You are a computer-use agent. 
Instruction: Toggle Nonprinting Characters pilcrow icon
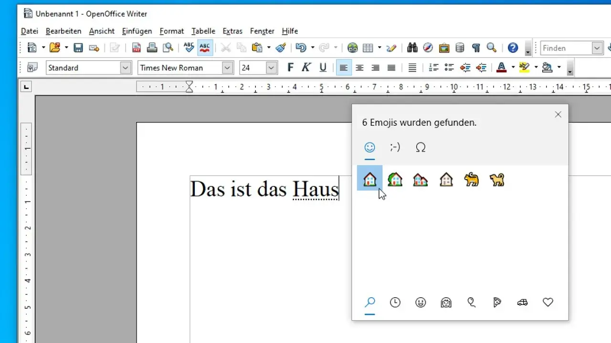pos(475,48)
